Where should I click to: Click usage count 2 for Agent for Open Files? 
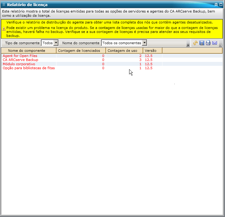point(140,56)
